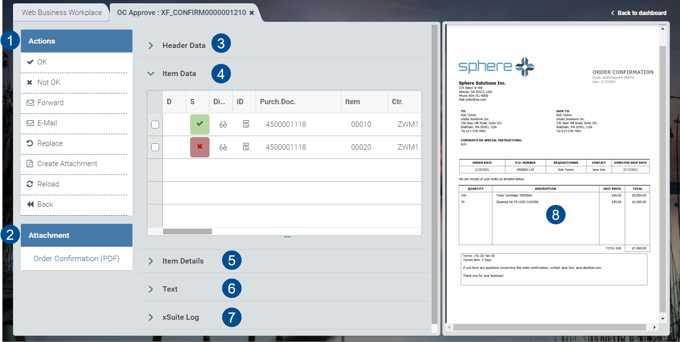680x342 pixels.
Task: Open the binoculars display icon for item 00010
Action: click(223, 124)
